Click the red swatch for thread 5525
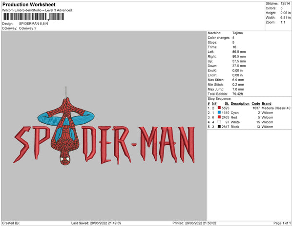 (x=219, y=108)
